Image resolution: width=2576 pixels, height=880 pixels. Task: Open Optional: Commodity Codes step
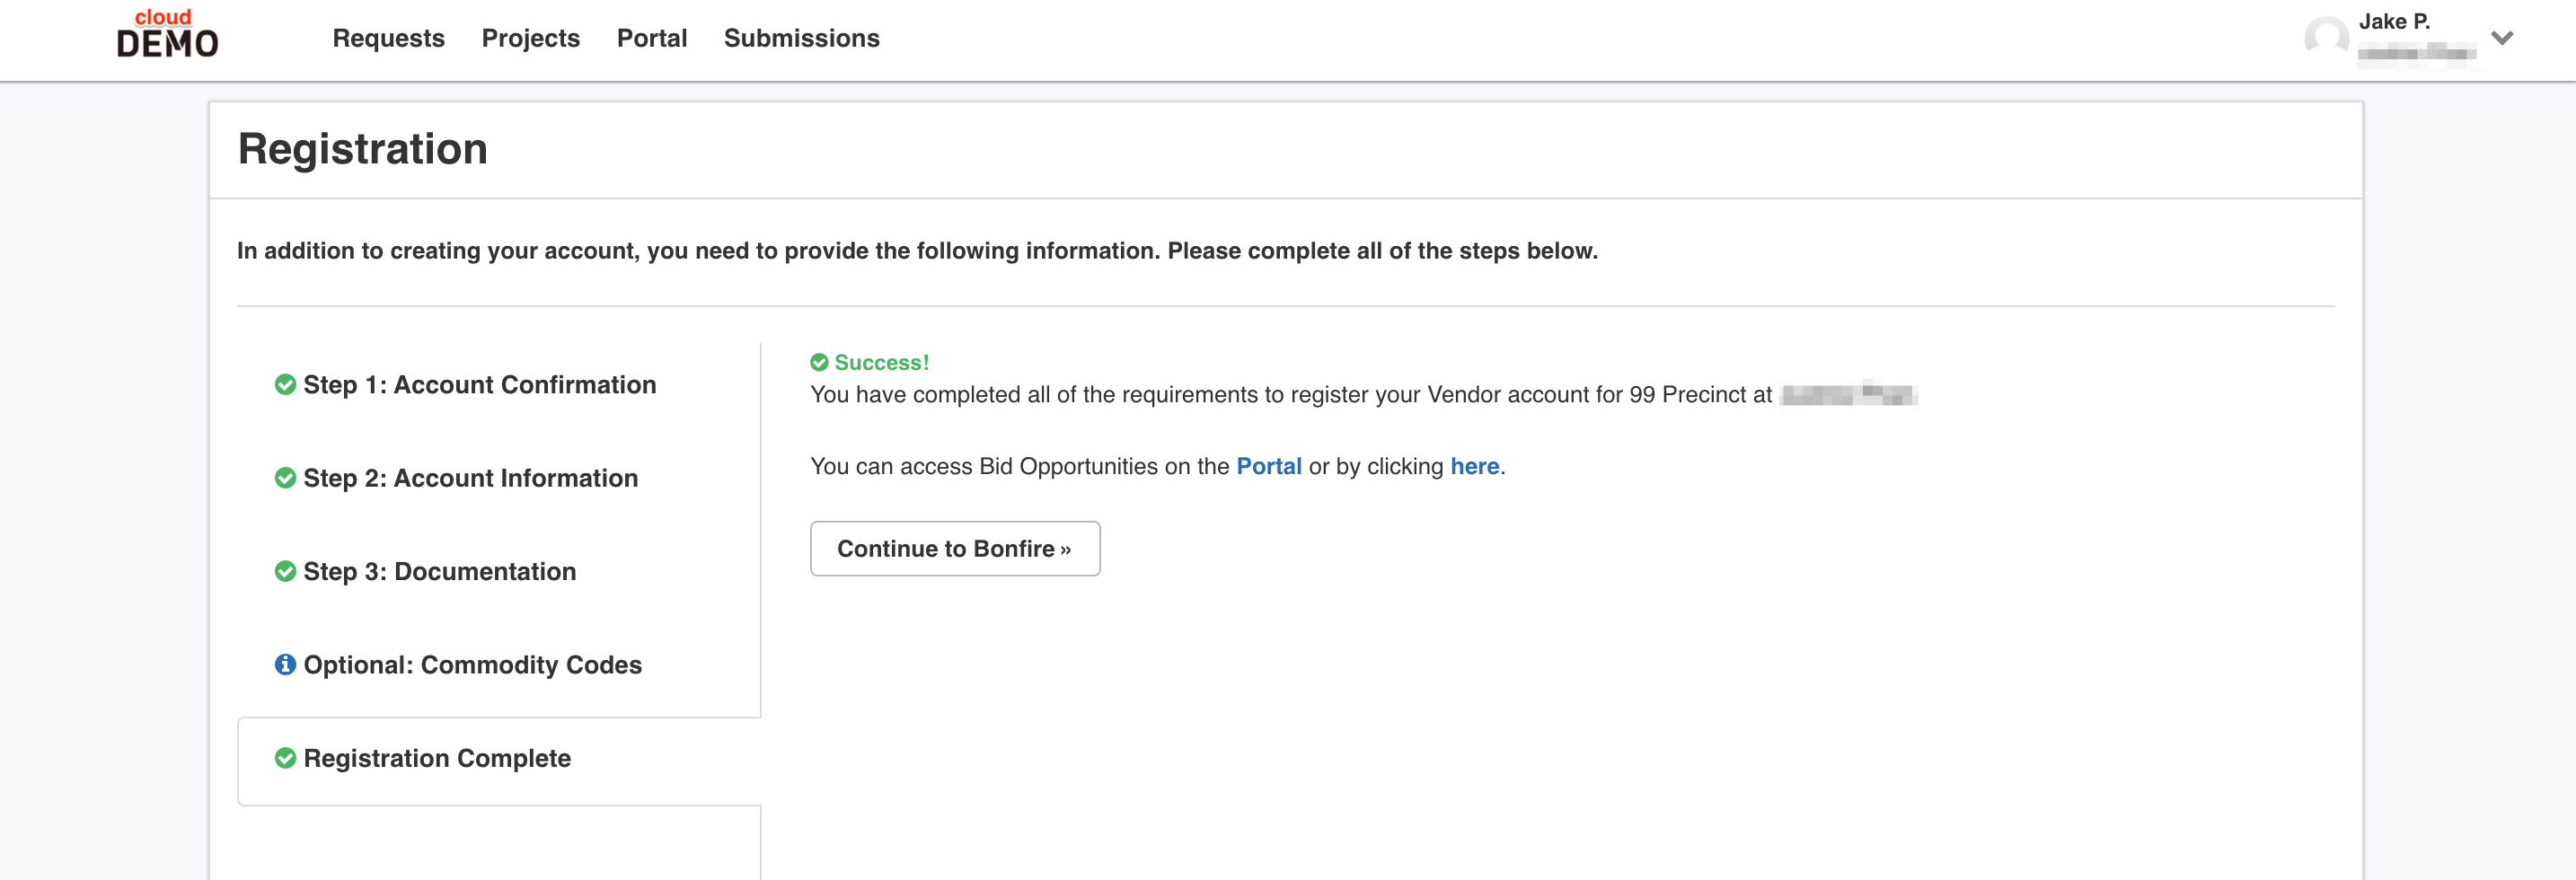[x=473, y=664]
